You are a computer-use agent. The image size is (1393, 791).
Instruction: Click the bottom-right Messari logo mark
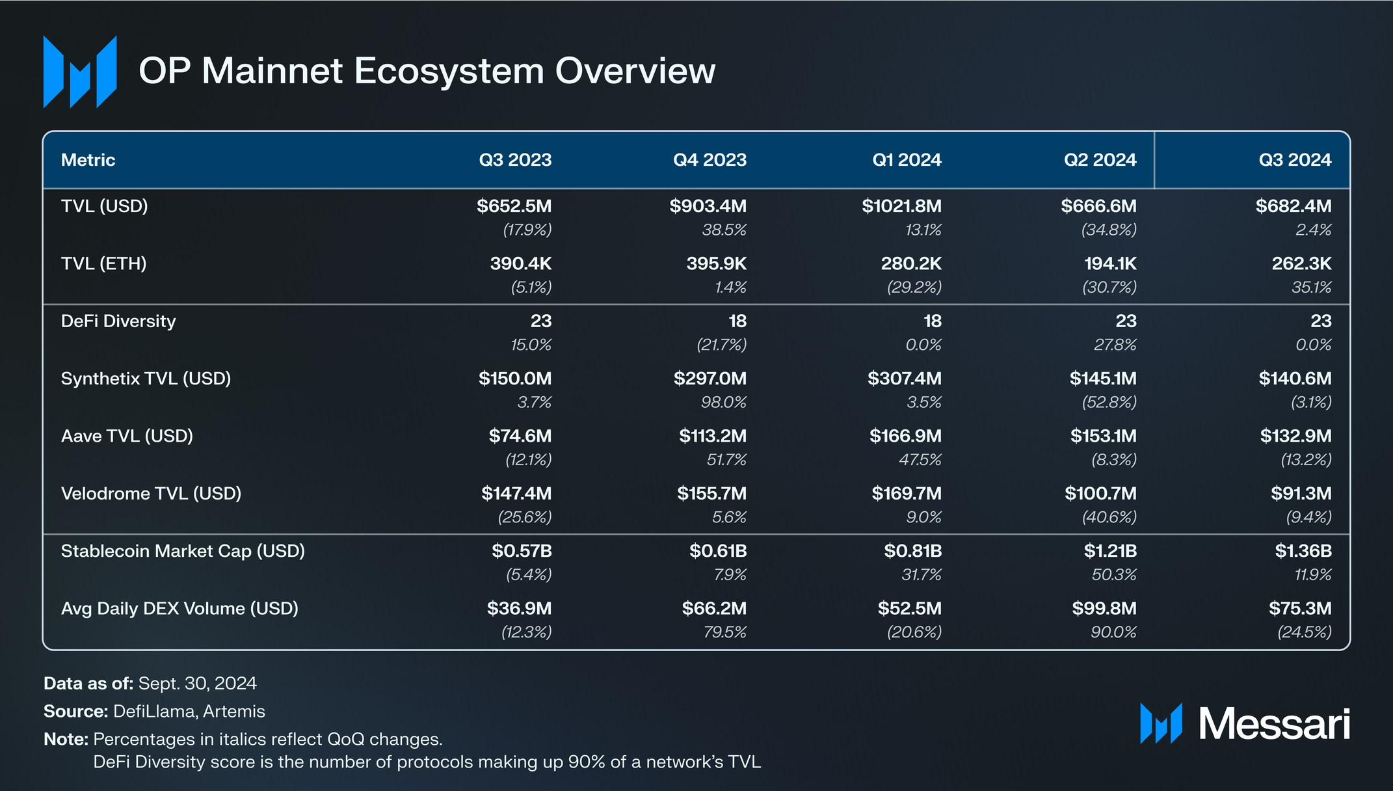tap(1161, 723)
